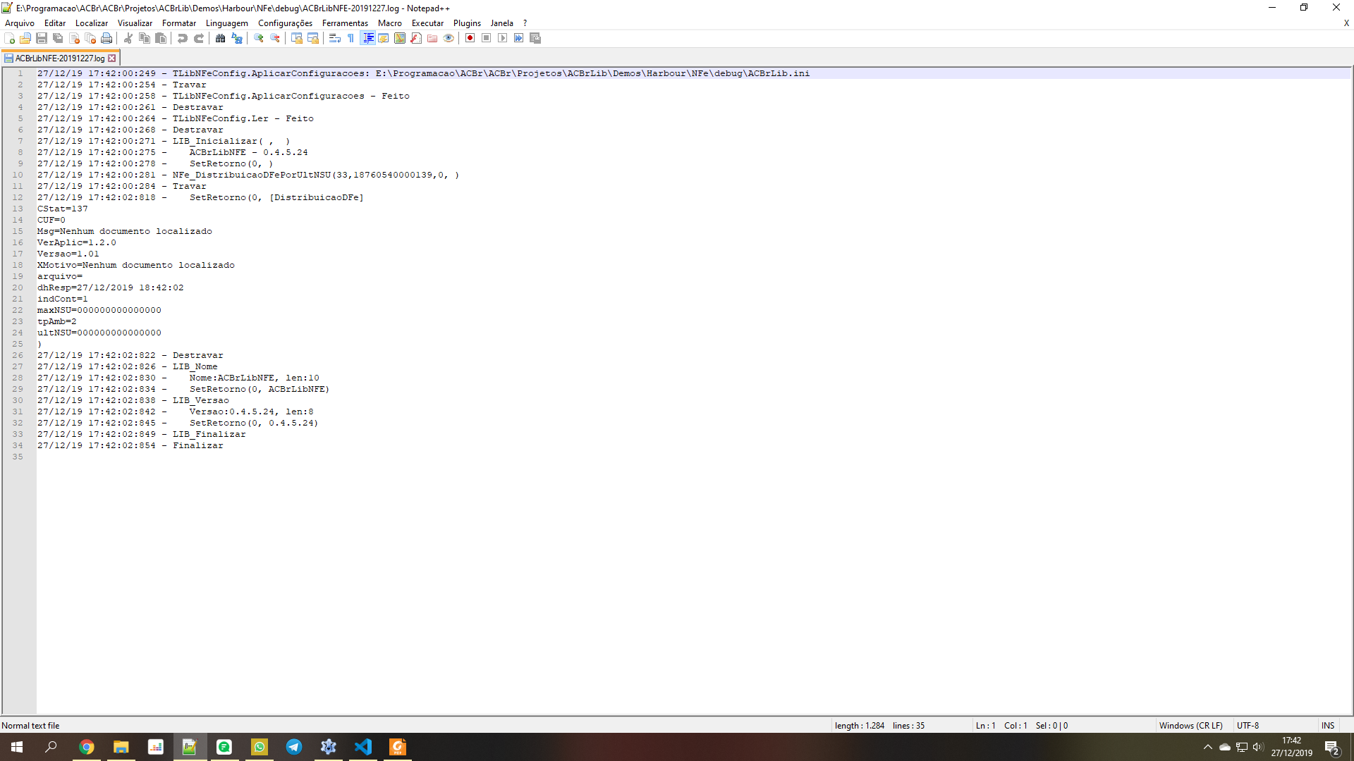Save the current recorded macro icon
The width and height of the screenshot is (1354, 761).
tap(535, 38)
